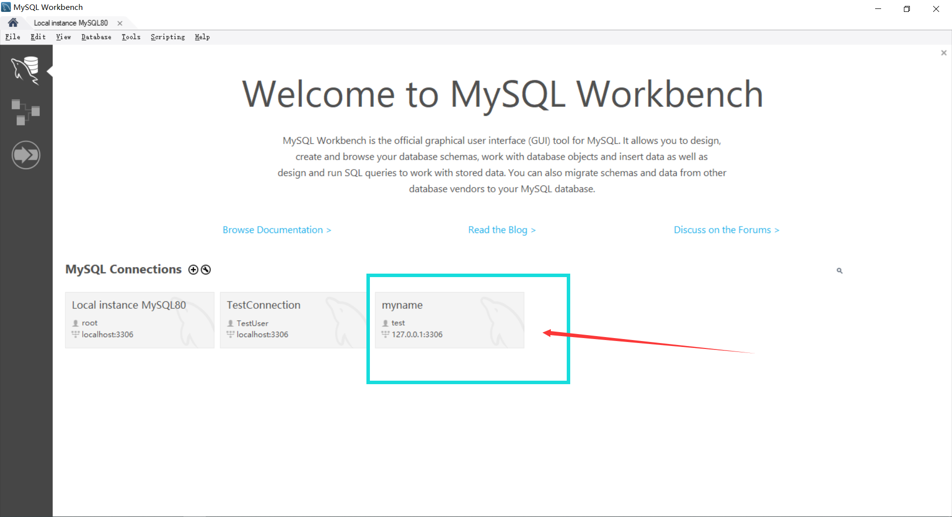Open the Migration Wizard arrow icon

(x=26, y=155)
